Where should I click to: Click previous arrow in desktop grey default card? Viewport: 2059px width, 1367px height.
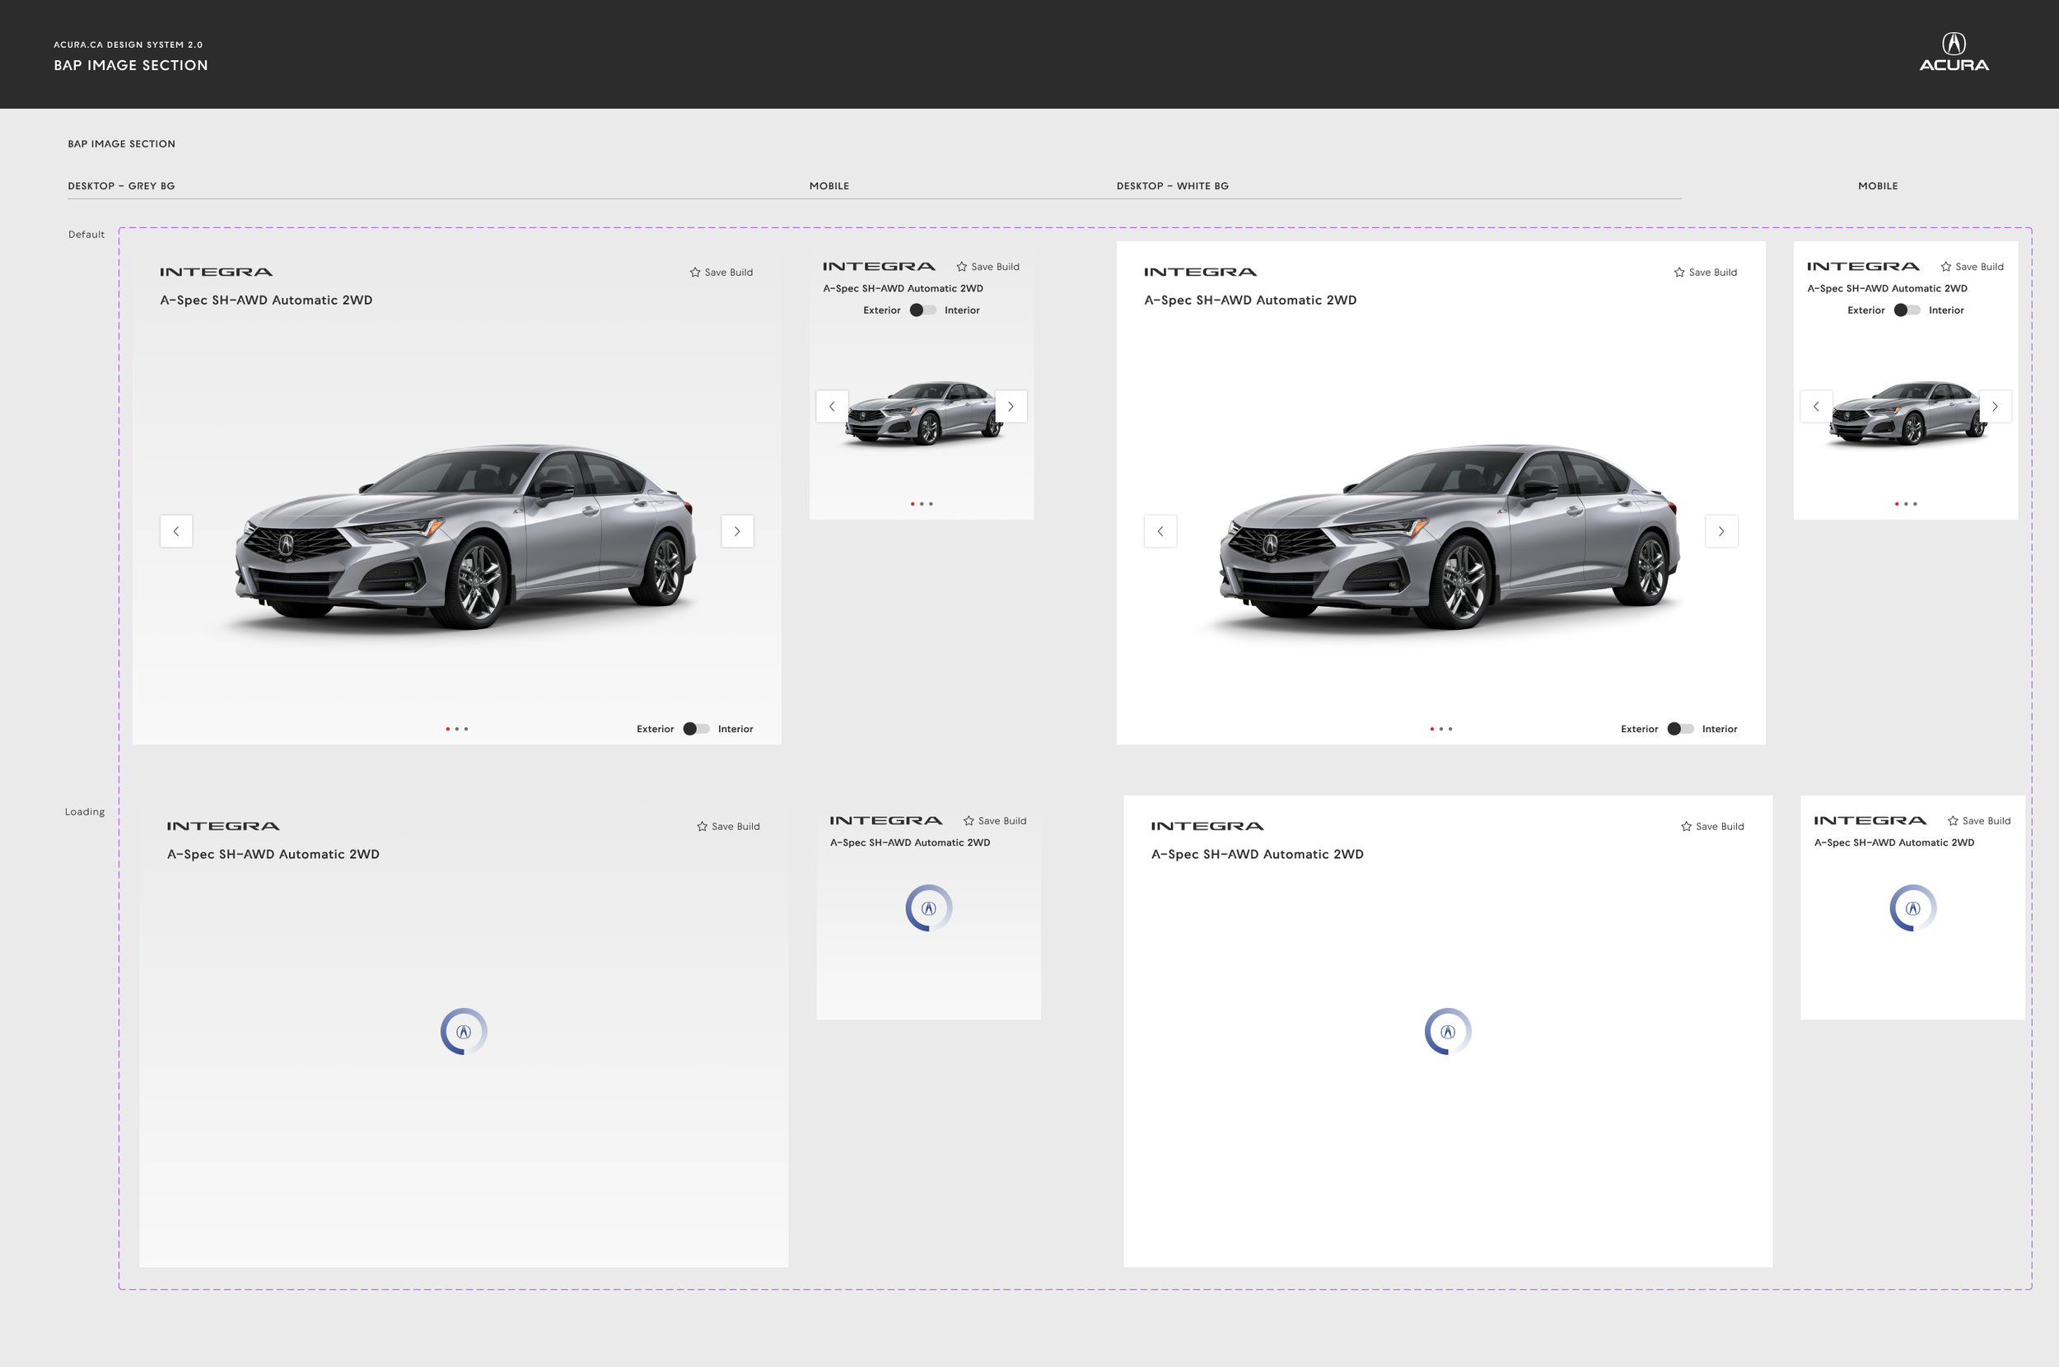tap(176, 531)
